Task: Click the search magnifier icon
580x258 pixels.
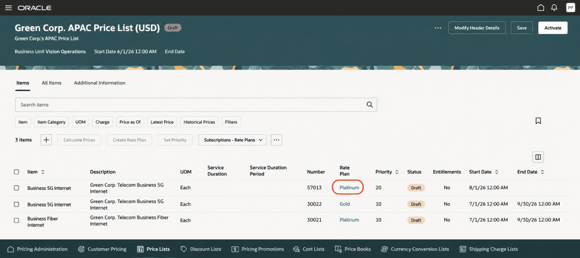Action: (x=369, y=105)
